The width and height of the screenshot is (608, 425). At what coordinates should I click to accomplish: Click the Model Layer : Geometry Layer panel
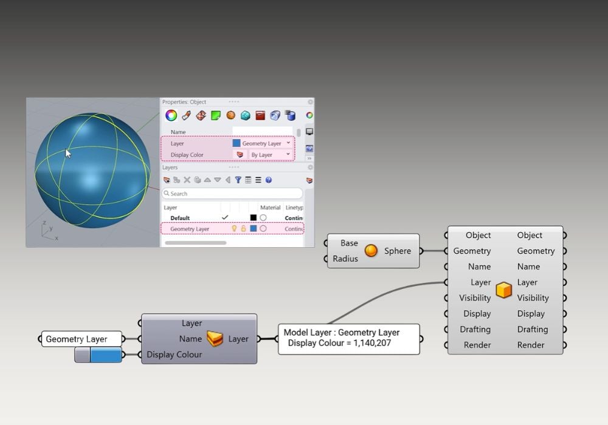coord(348,339)
